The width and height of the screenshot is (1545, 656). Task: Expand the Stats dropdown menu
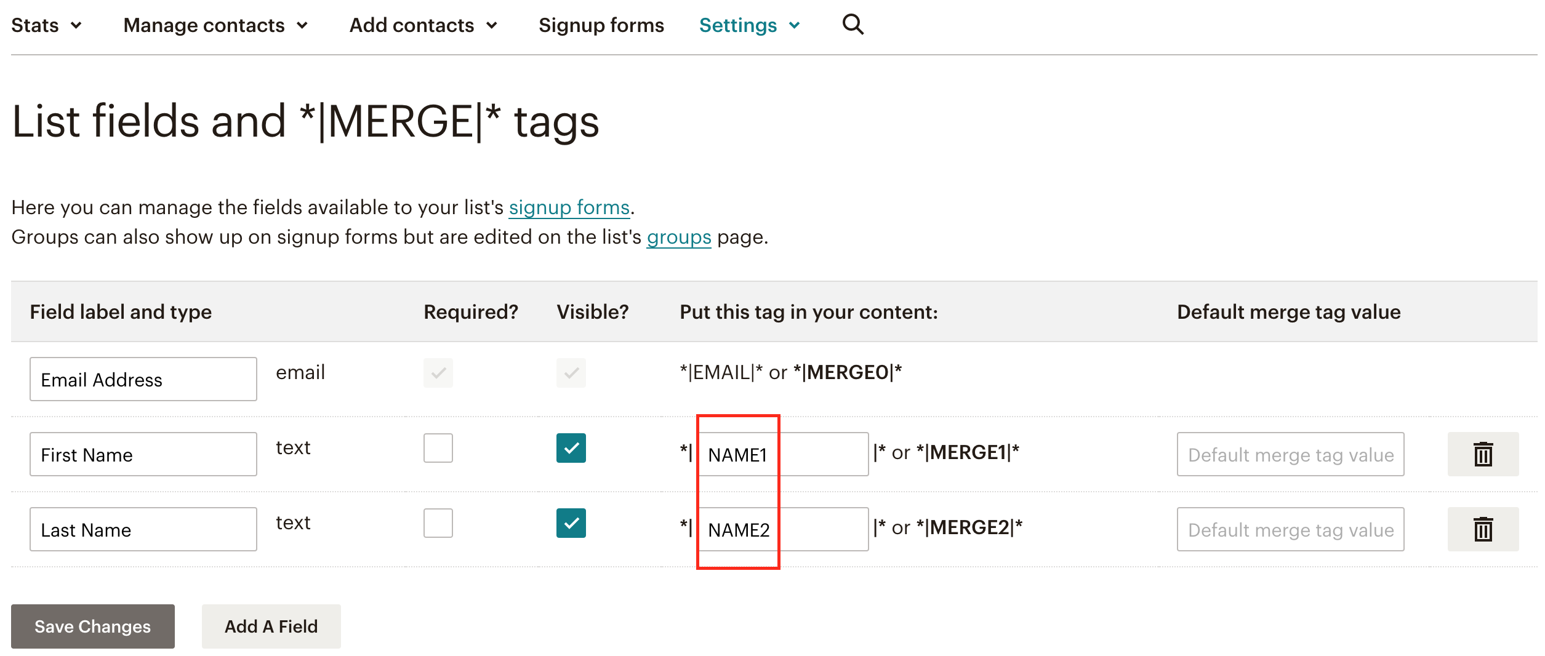pos(46,25)
